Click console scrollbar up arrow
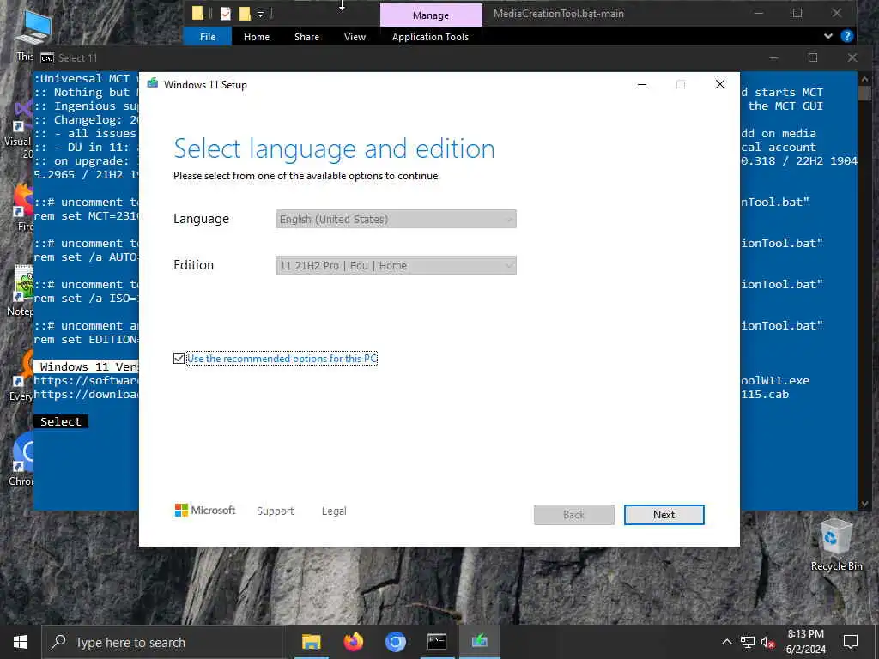This screenshot has height=659, width=879. click(864, 78)
